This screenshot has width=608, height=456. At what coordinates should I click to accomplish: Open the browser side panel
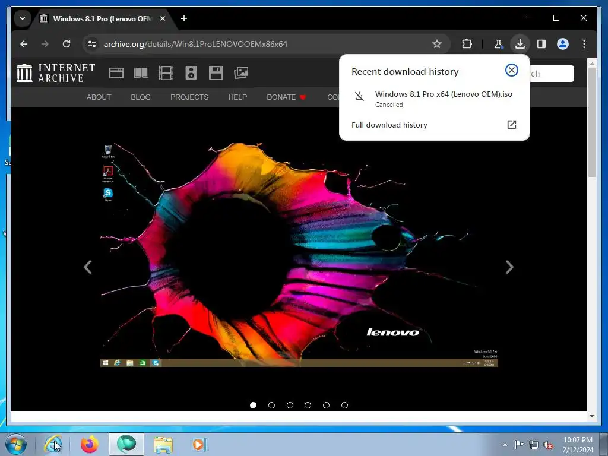pos(541,44)
